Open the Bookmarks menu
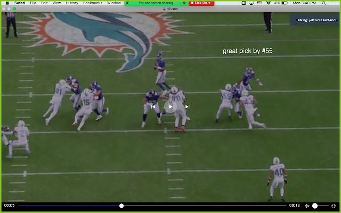The width and height of the screenshot is (341, 213). tap(92, 3)
